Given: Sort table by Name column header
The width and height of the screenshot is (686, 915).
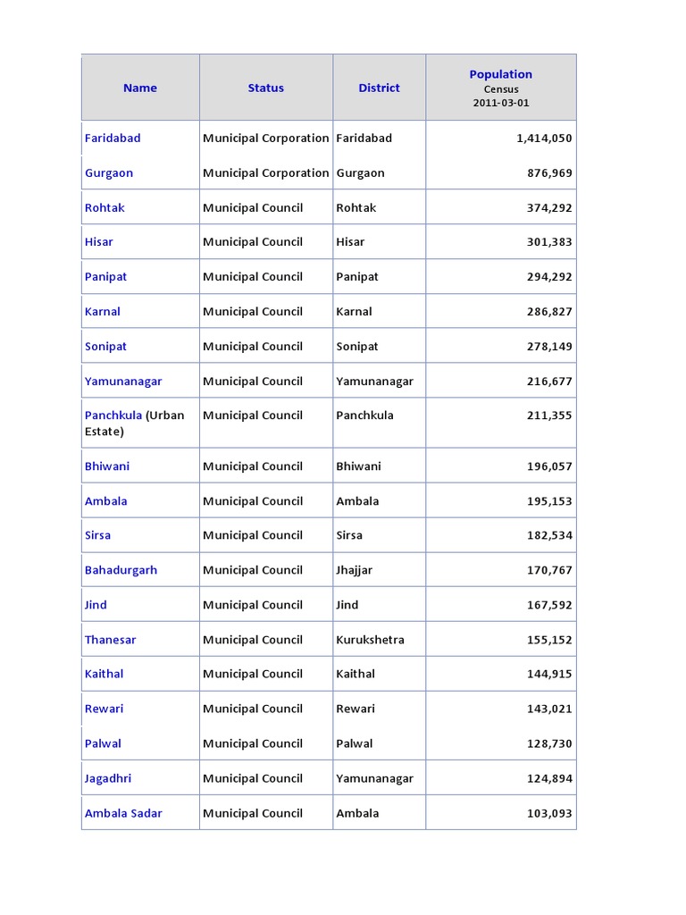Looking at the screenshot, I should coord(140,88).
